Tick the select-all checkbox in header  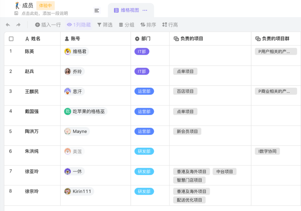(11, 39)
